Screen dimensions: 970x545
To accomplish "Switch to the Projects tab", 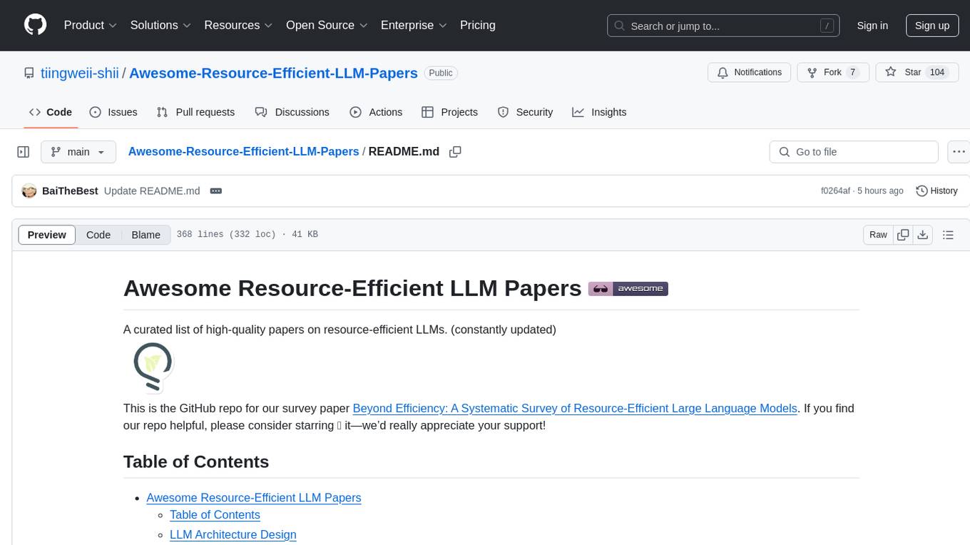I will coord(449,112).
